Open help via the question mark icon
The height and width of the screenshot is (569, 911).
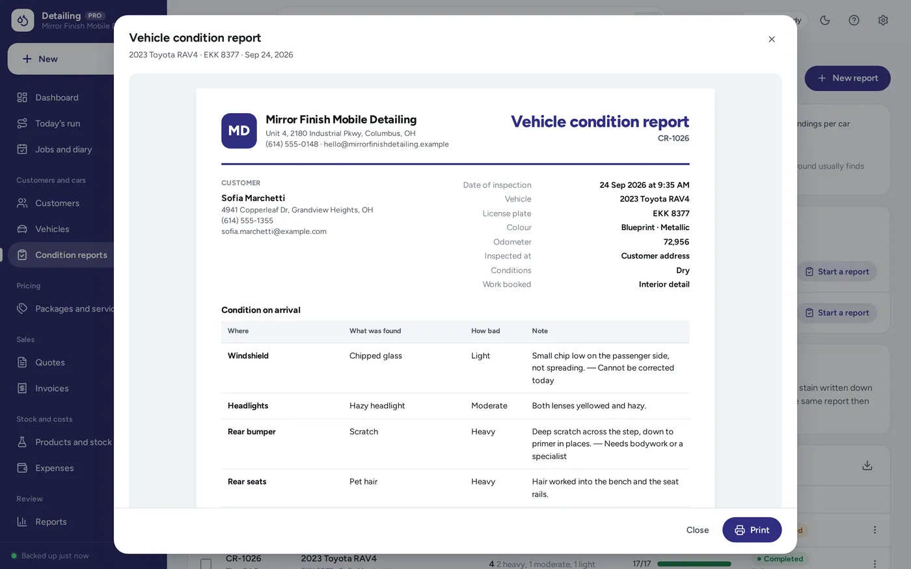pyautogui.click(x=854, y=20)
